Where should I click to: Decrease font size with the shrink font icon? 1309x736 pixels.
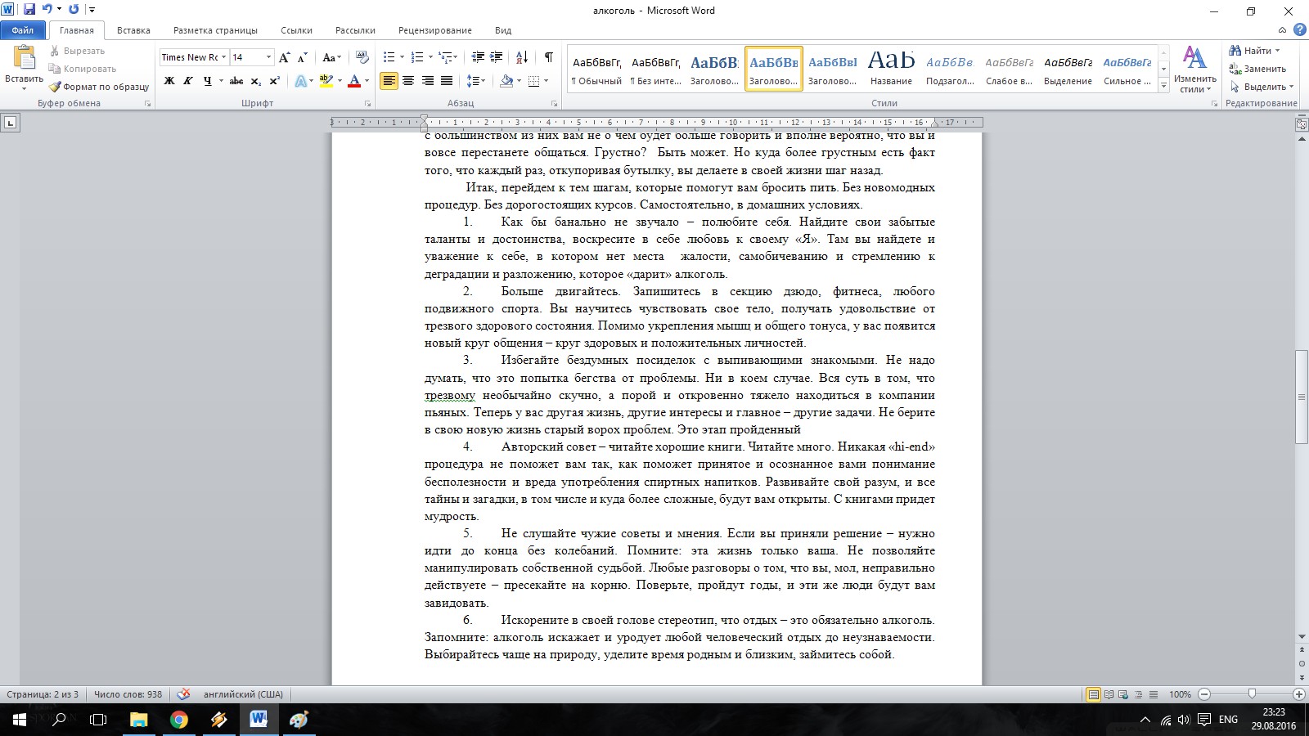tap(302, 57)
